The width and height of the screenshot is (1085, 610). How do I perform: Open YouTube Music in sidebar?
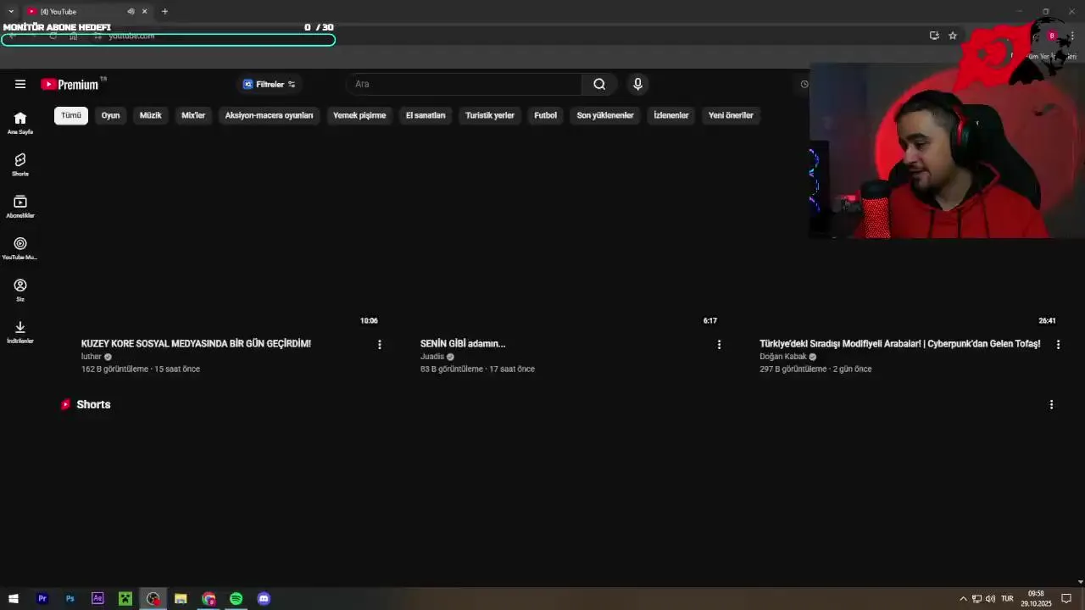point(20,248)
